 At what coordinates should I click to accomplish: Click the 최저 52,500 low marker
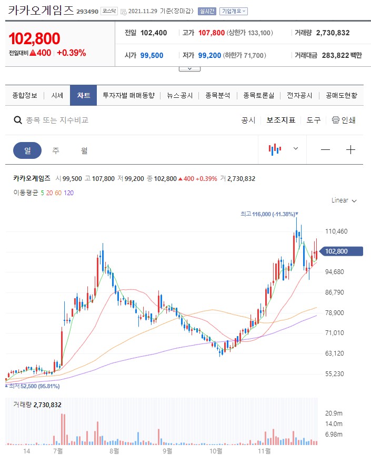point(32,386)
